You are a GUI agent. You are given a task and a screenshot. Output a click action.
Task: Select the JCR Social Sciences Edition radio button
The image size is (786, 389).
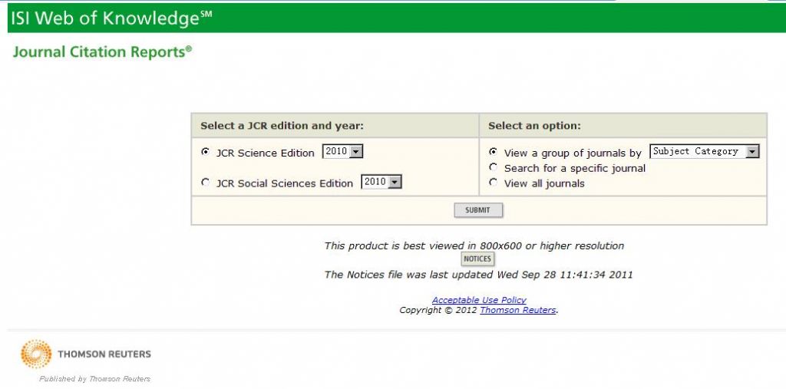pyautogui.click(x=204, y=183)
